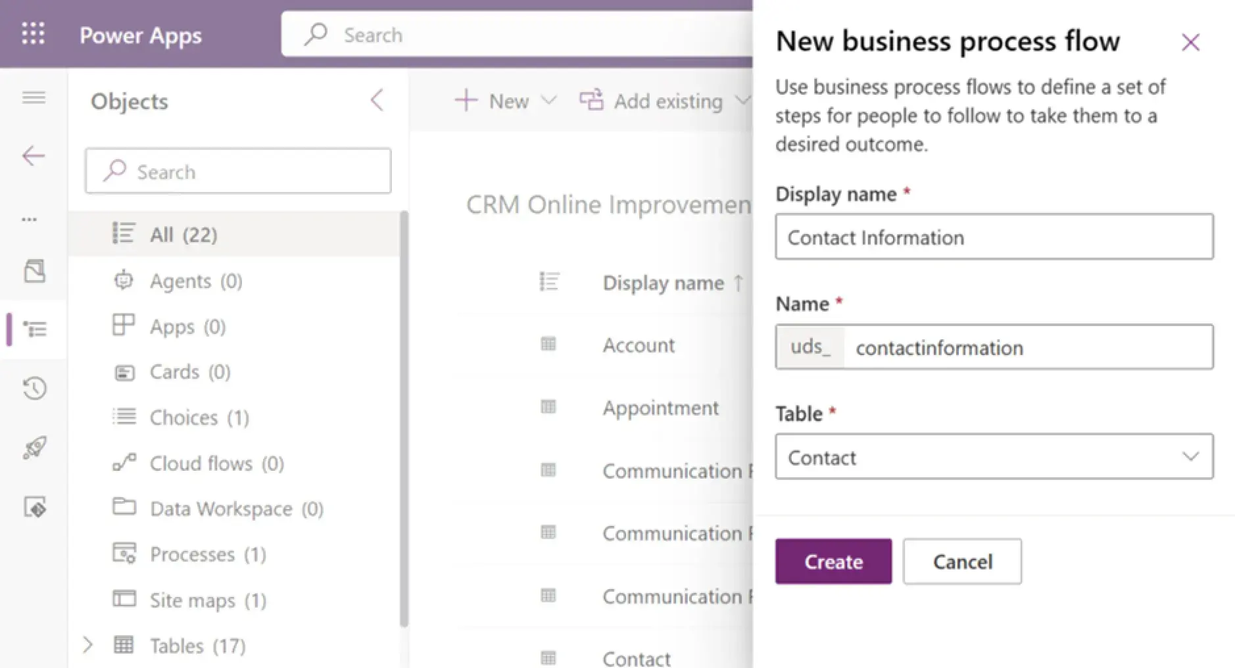Click the Cloud flows connector icon
This screenshot has height=668, width=1235.
[124, 462]
